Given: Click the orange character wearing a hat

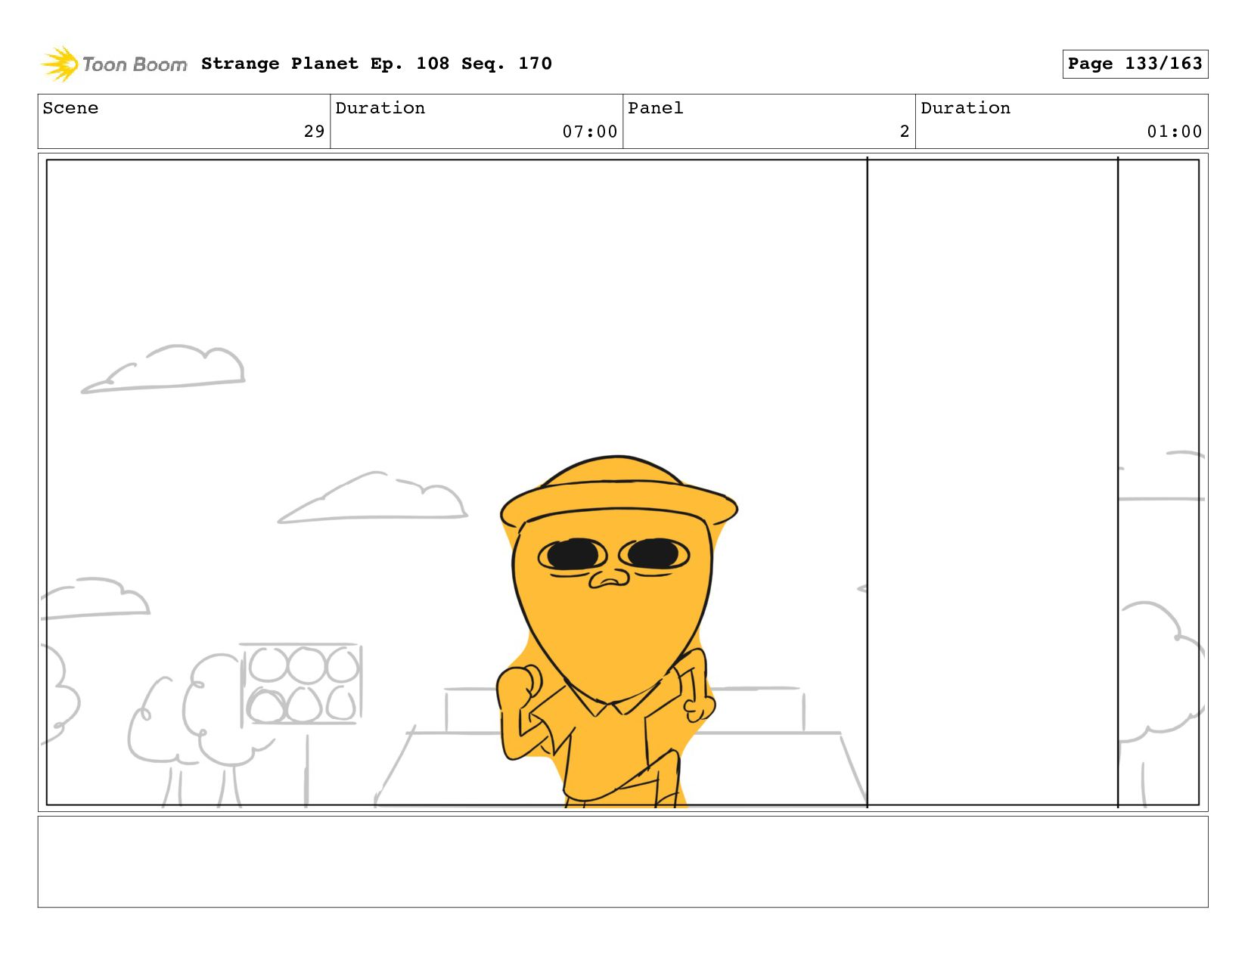Looking at the screenshot, I should (x=616, y=631).
